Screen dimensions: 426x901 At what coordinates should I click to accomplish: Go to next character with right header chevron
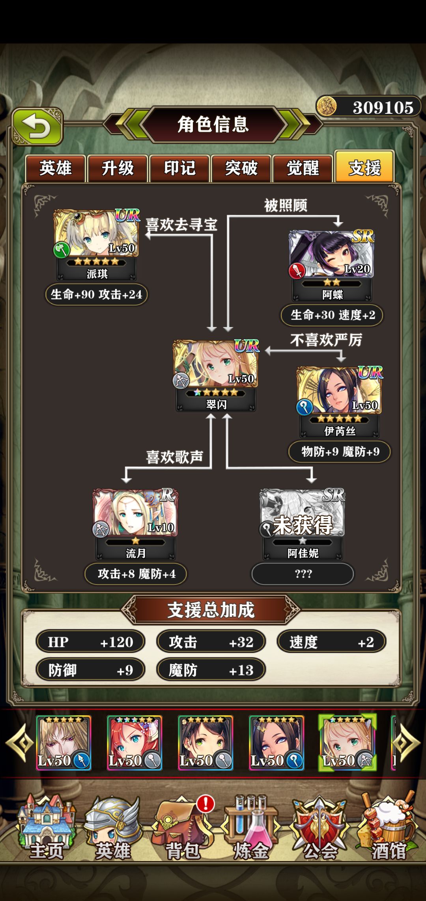(x=298, y=124)
